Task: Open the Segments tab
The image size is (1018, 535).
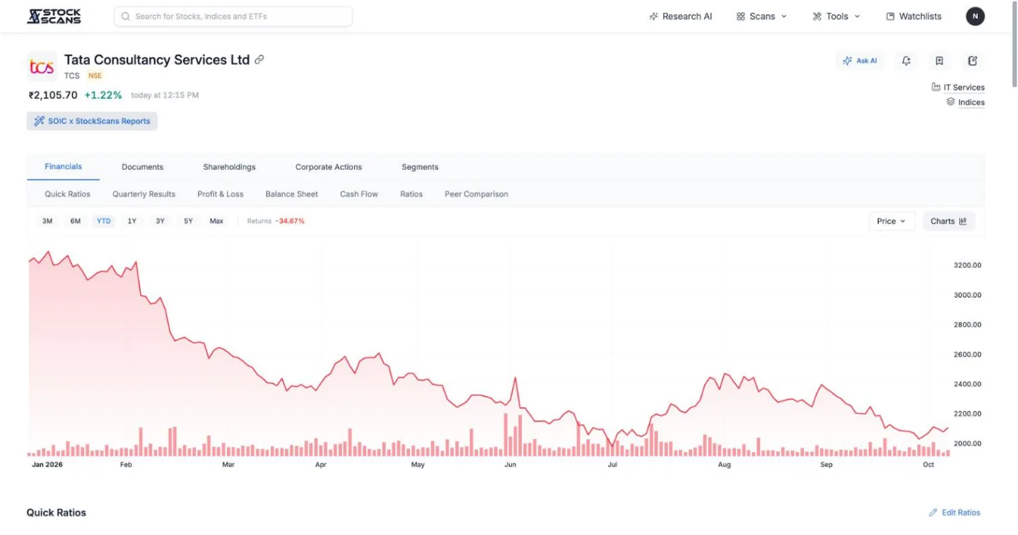Action: click(x=420, y=167)
